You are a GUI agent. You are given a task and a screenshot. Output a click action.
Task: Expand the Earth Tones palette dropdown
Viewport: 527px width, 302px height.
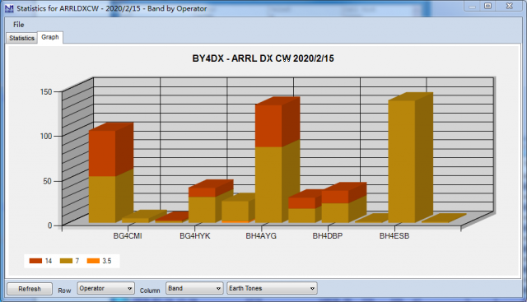(272, 288)
